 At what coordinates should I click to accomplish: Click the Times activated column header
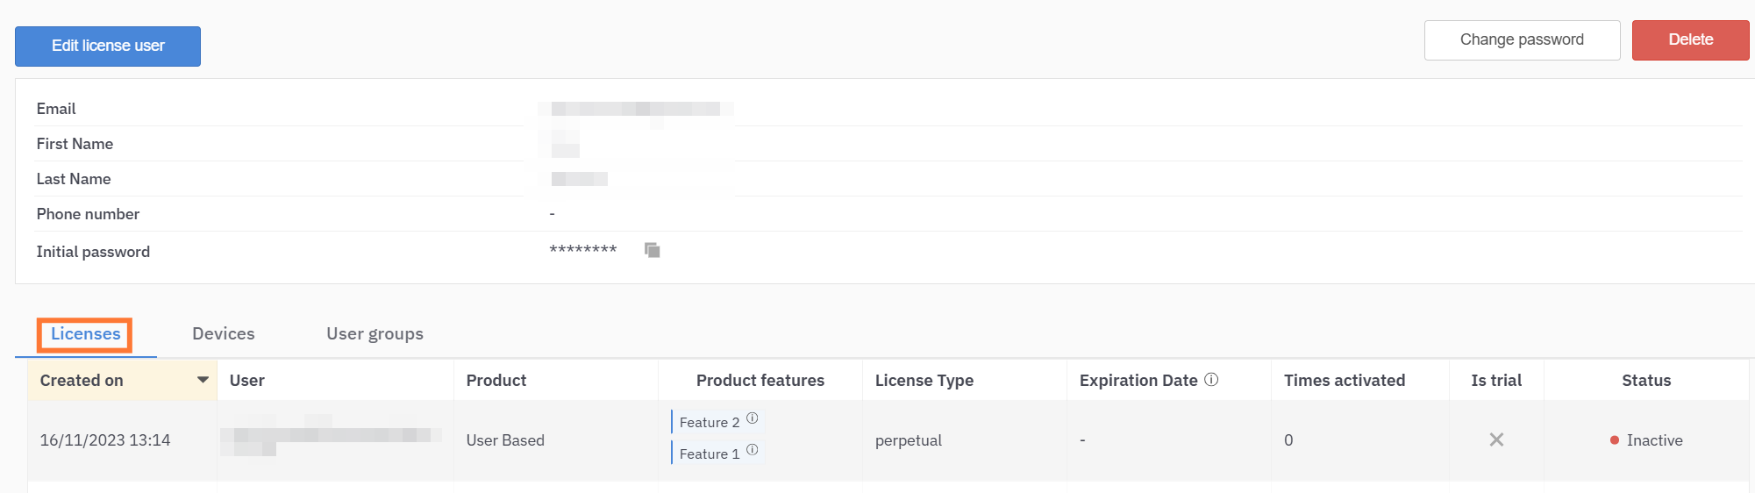coord(1344,381)
